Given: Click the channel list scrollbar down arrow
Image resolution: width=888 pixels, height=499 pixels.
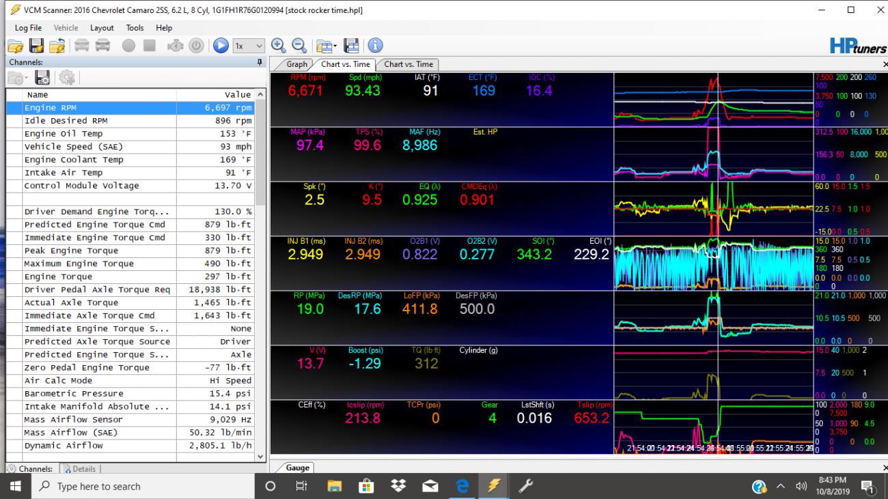Looking at the screenshot, I should tap(260, 457).
